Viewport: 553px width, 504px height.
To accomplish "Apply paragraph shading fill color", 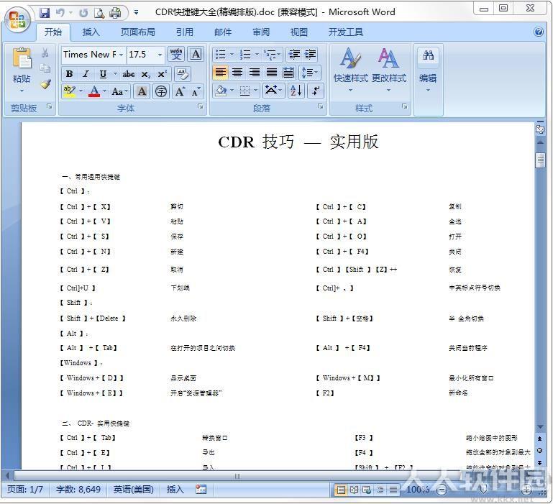I will coord(221,91).
